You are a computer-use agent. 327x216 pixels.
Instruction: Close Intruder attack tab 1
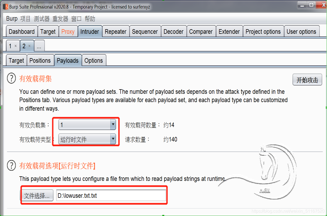(16, 46)
